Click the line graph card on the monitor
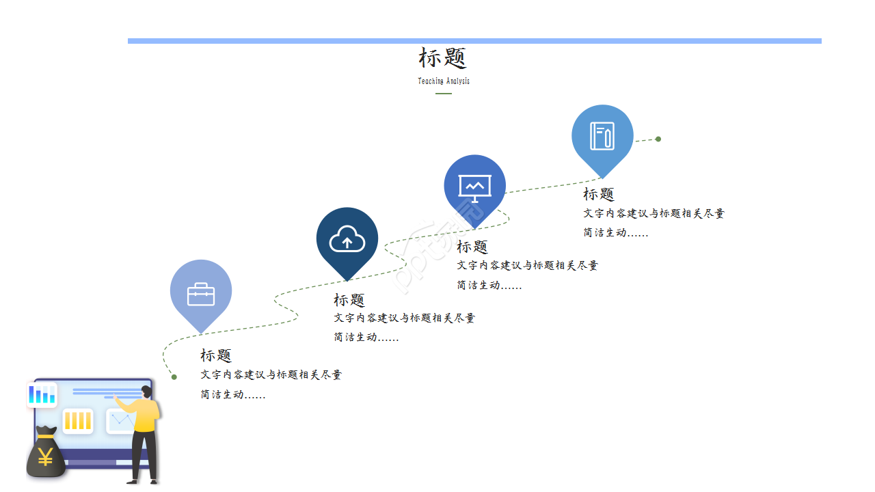This screenshot has width=875, height=492. (x=121, y=421)
